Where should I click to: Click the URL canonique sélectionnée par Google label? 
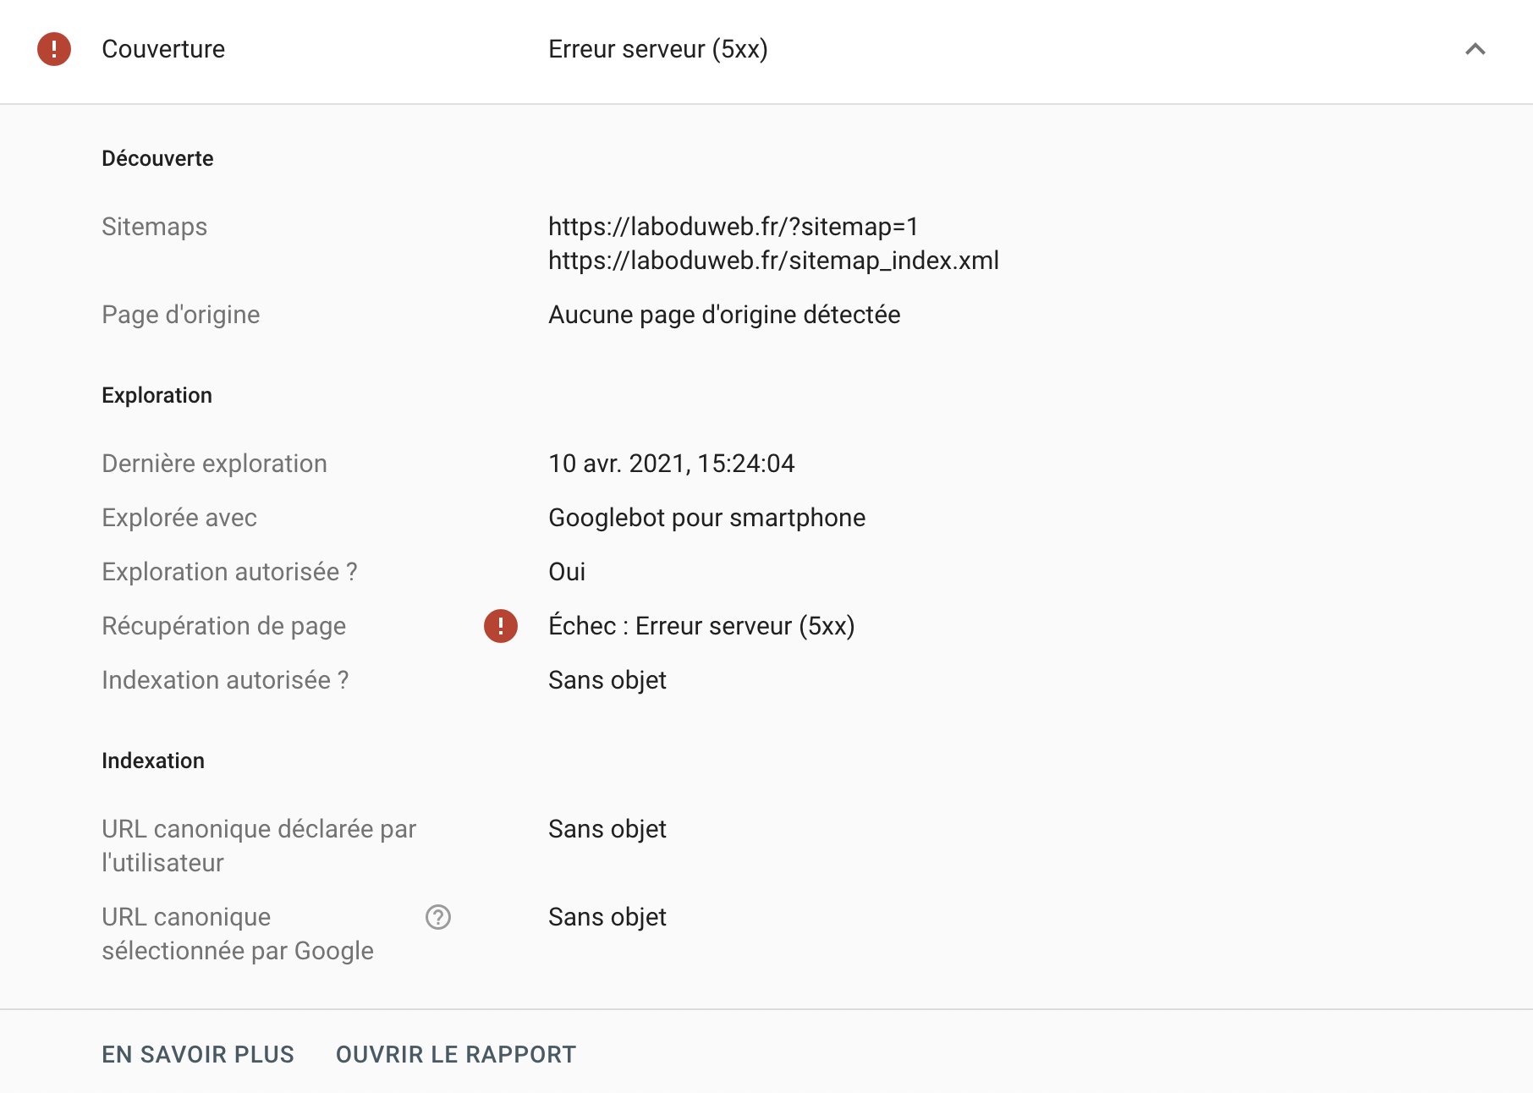pos(237,934)
